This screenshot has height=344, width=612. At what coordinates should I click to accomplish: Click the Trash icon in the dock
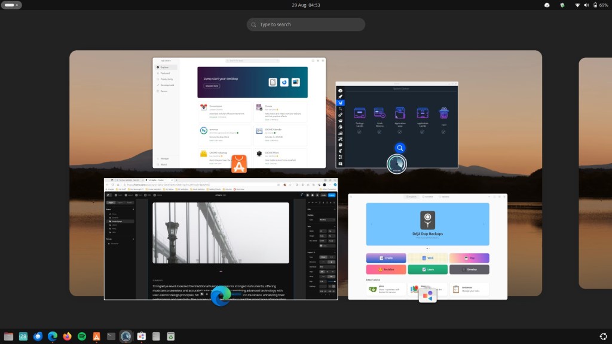coord(170,336)
